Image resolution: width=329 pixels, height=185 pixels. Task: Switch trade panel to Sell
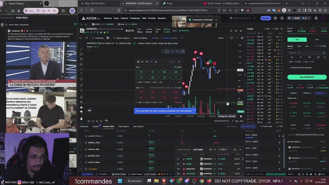[x=317, y=40]
